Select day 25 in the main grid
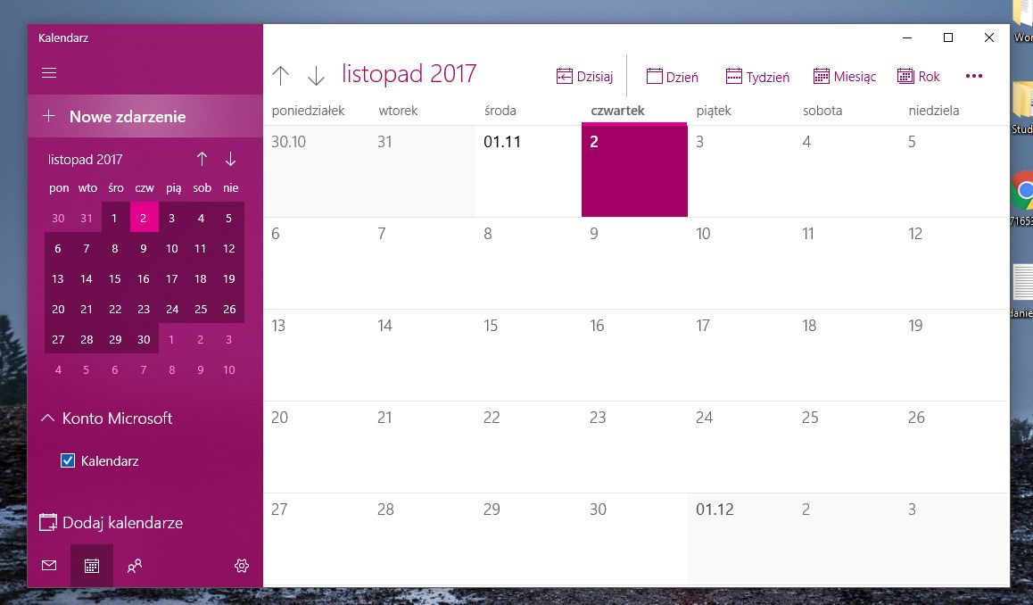This screenshot has width=1033, height=605. 847,447
